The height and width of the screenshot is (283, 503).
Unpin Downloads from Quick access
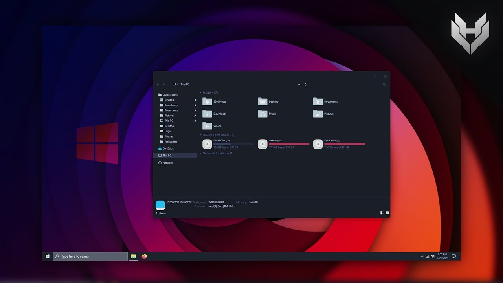(195, 105)
